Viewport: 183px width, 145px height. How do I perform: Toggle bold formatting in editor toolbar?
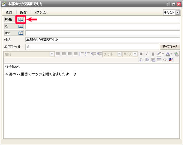click(141, 54)
